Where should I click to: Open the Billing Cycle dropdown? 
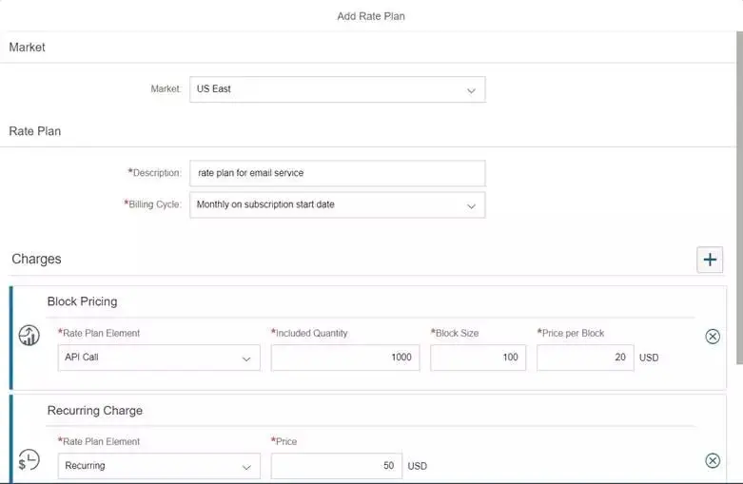(338, 205)
